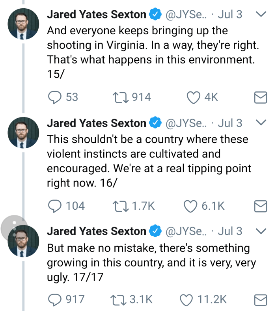Image resolution: width=276 pixels, height=311 pixels.
Task: Send 16/ tweet via message envelope icon
Action: pyautogui.click(x=261, y=206)
